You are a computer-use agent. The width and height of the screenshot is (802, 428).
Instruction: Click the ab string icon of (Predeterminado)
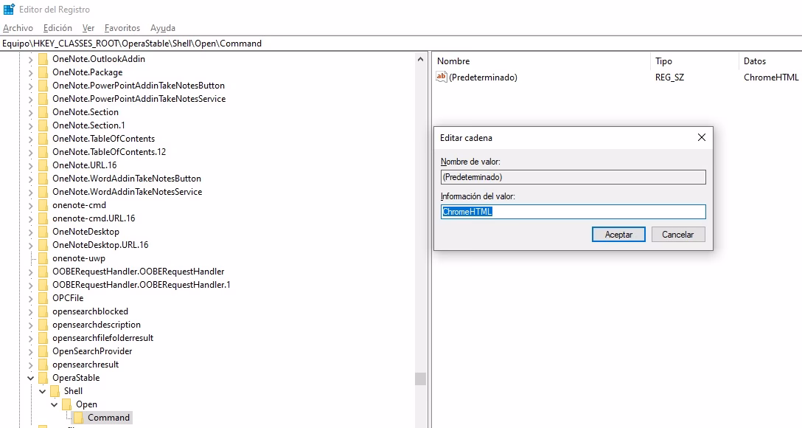coord(441,77)
